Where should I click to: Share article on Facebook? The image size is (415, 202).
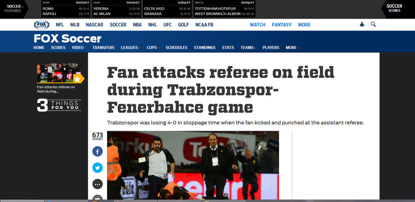pos(97,151)
